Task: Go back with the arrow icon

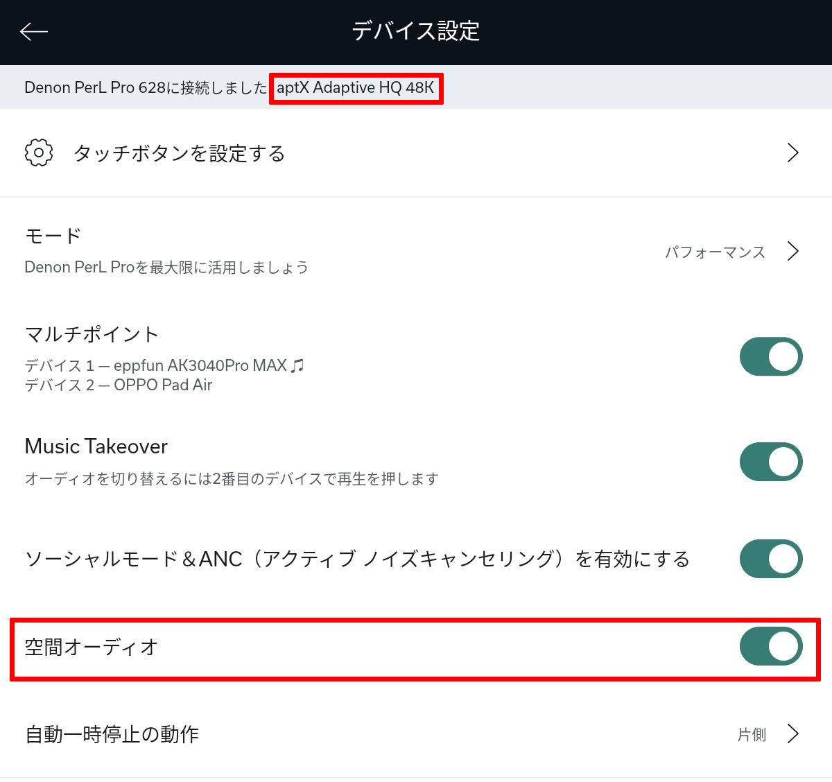Action: (x=33, y=31)
